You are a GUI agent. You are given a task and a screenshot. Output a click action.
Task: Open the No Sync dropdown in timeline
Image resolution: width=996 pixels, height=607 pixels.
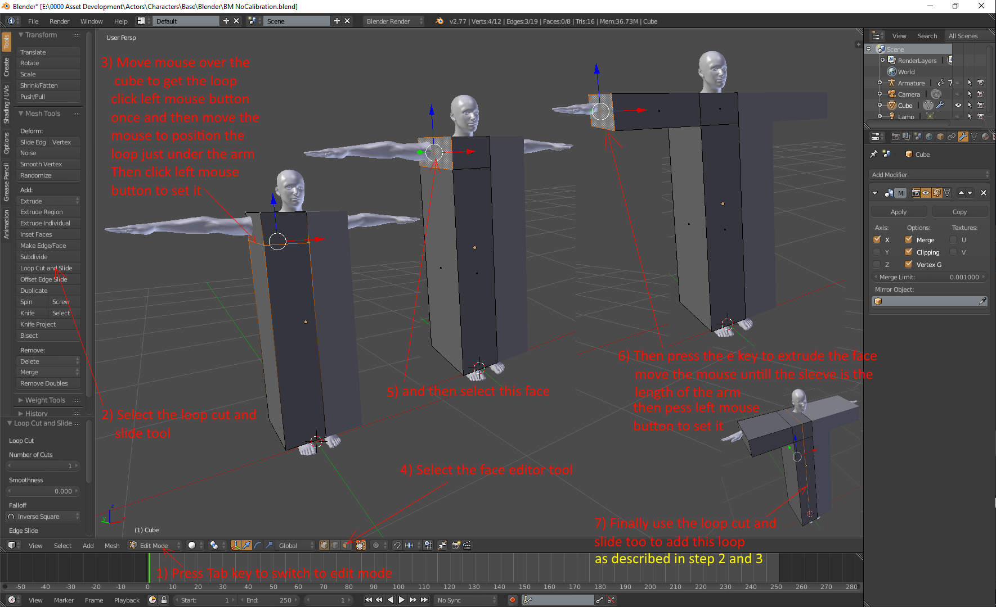pos(466,600)
